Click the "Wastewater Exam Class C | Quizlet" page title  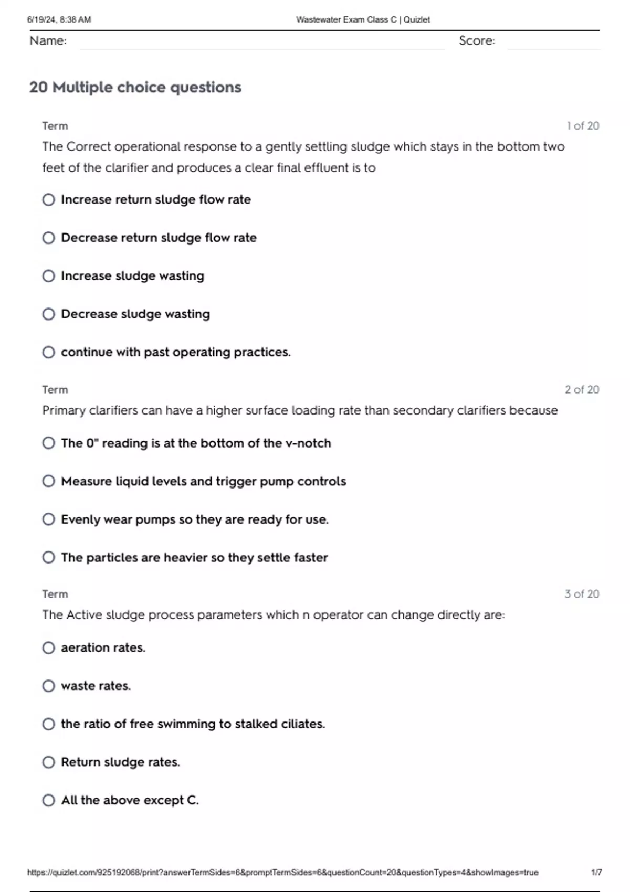click(363, 20)
